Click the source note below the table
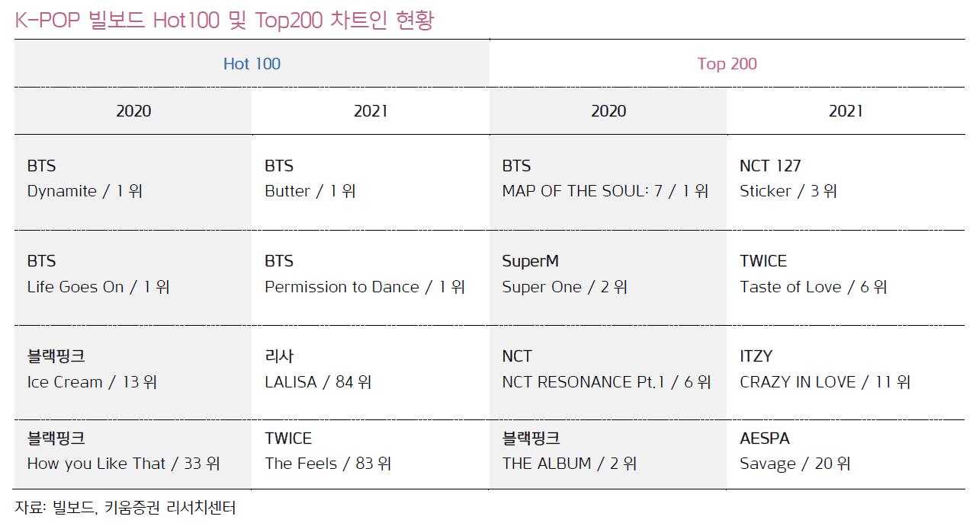The height and width of the screenshot is (526, 976). tap(125, 508)
